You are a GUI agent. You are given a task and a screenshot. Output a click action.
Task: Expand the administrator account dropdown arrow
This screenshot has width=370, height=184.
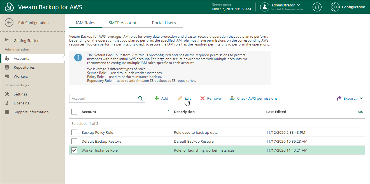[x=298, y=5]
